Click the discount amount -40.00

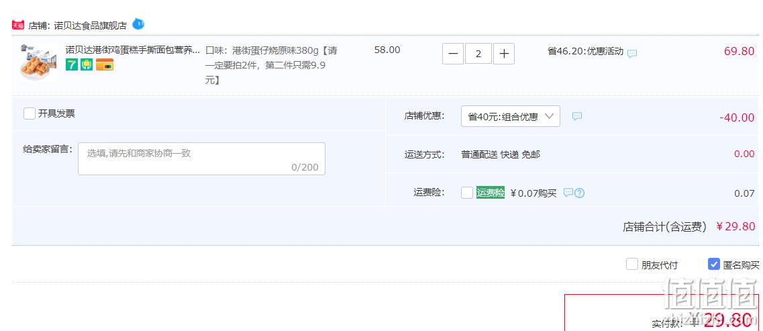737,117
